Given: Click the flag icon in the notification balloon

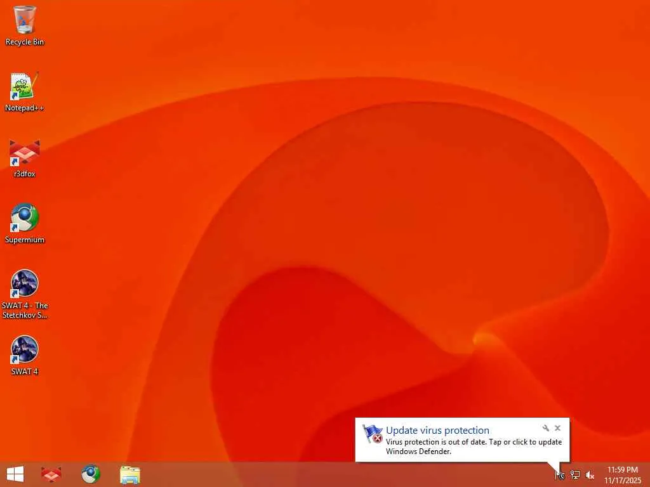Looking at the screenshot, I should coord(372,434).
